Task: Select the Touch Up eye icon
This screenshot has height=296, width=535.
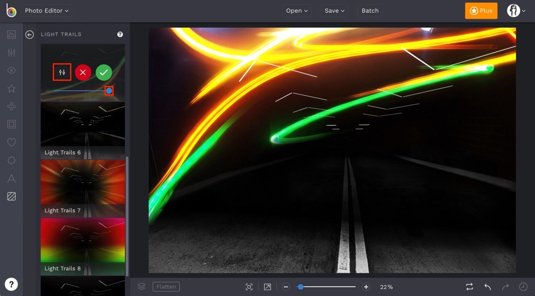Action: (11, 70)
